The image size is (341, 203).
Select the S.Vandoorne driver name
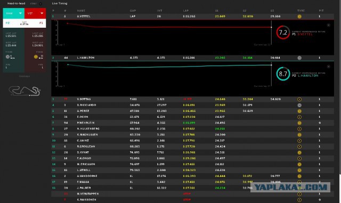[87, 176]
